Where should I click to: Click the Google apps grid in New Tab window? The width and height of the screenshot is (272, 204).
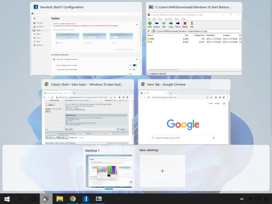click(224, 103)
